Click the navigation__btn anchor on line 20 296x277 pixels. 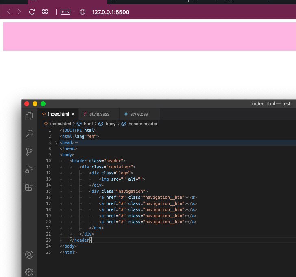[x=148, y=222]
